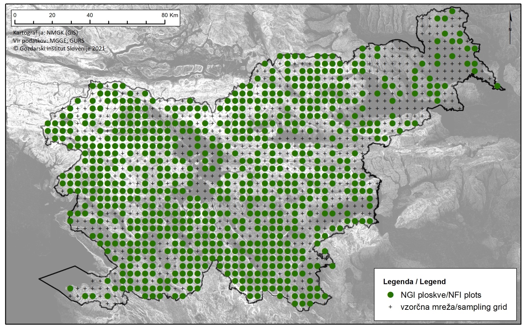
Task: Select 'Vir podatkov: MGGE; GURS' text
Action: [49, 41]
